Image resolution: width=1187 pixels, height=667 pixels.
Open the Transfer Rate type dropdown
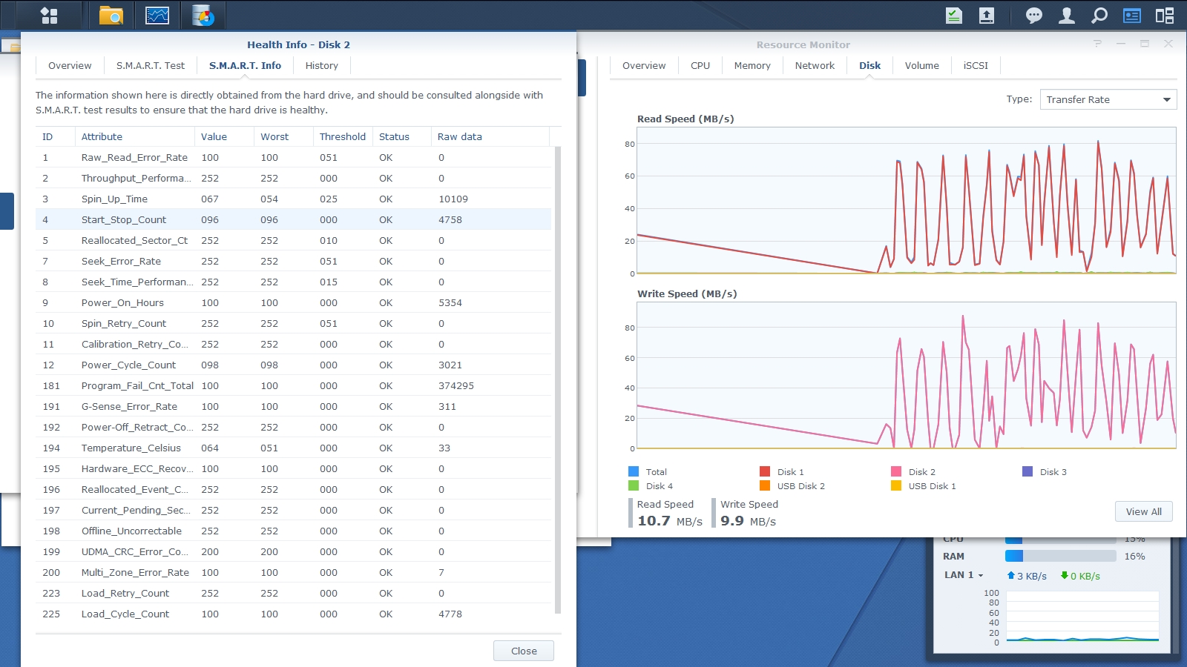pos(1108,99)
